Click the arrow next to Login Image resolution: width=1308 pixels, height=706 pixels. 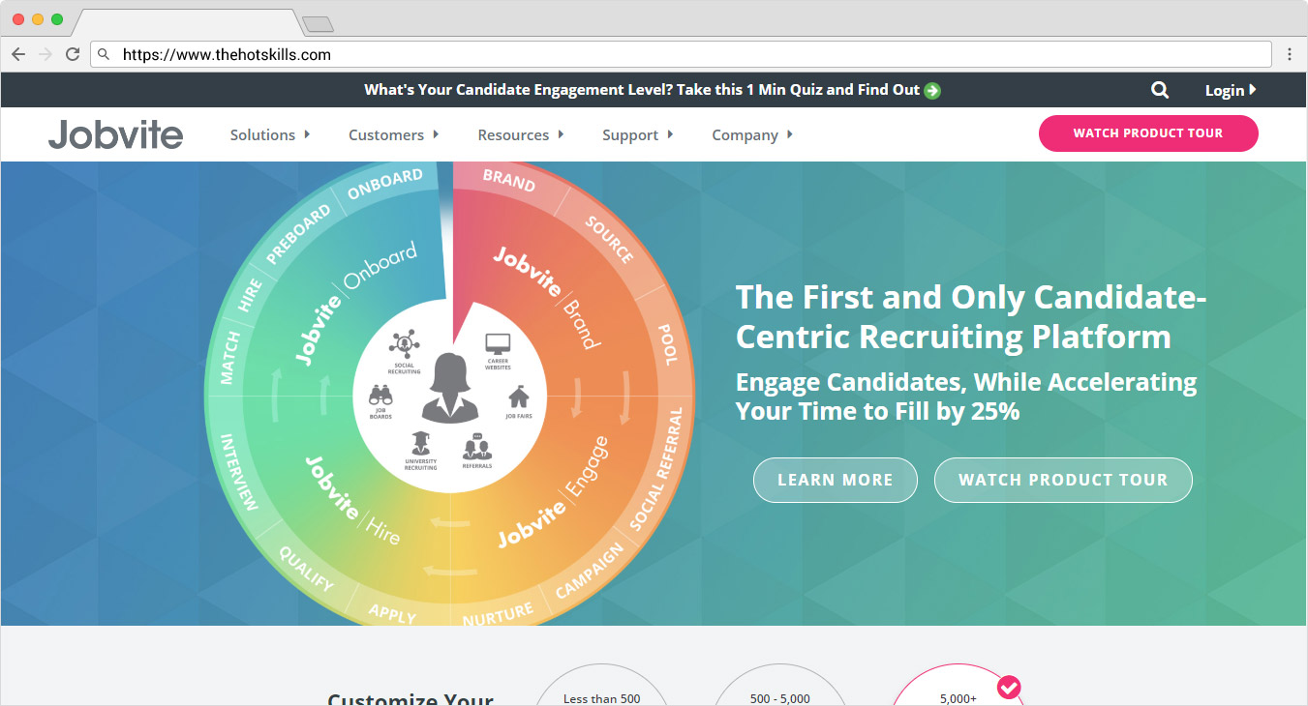click(1253, 90)
